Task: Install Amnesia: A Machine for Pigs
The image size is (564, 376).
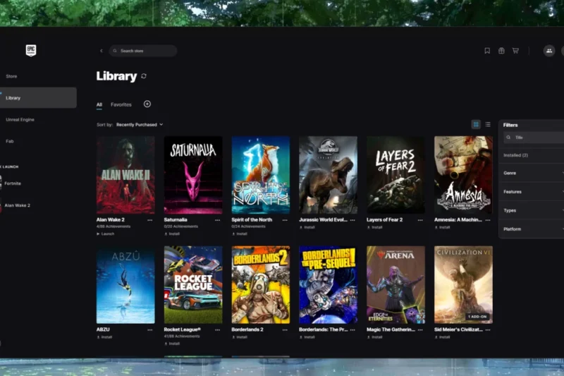Action: tap(443, 227)
